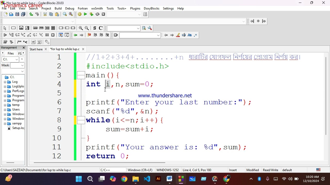Start debugging with the debug play arrow
Viewport: 330px width, 185px height.
coord(5,35)
